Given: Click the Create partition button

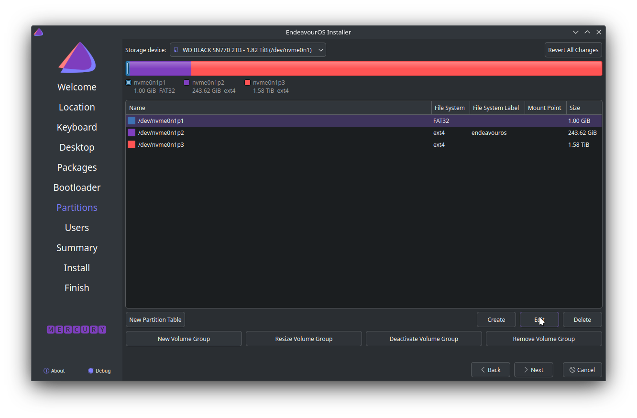Looking at the screenshot, I should pos(496,319).
